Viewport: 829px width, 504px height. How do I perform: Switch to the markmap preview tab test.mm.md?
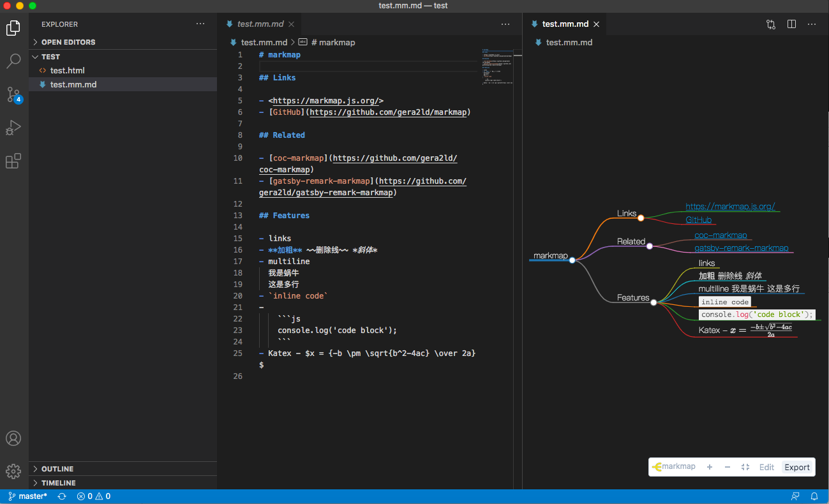565,24
